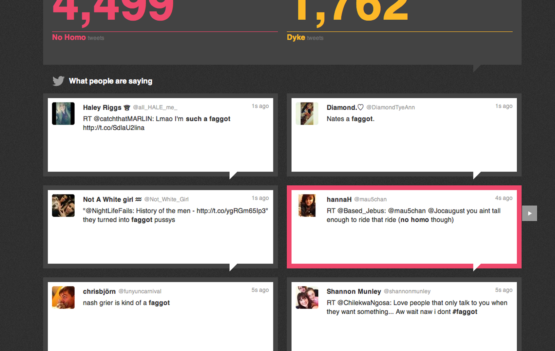The width and height of the screenshot is (555, 351).
Task: Click hannaH's profile picture
Action: pyautogui.click(x=307, y=206)
